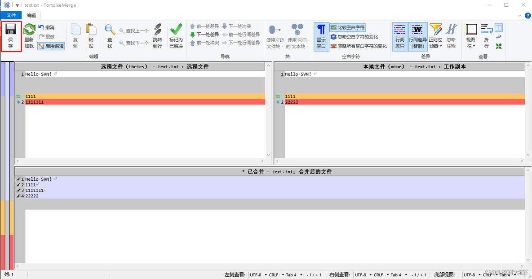Click the two-pane view layout icon

[499, 27]
